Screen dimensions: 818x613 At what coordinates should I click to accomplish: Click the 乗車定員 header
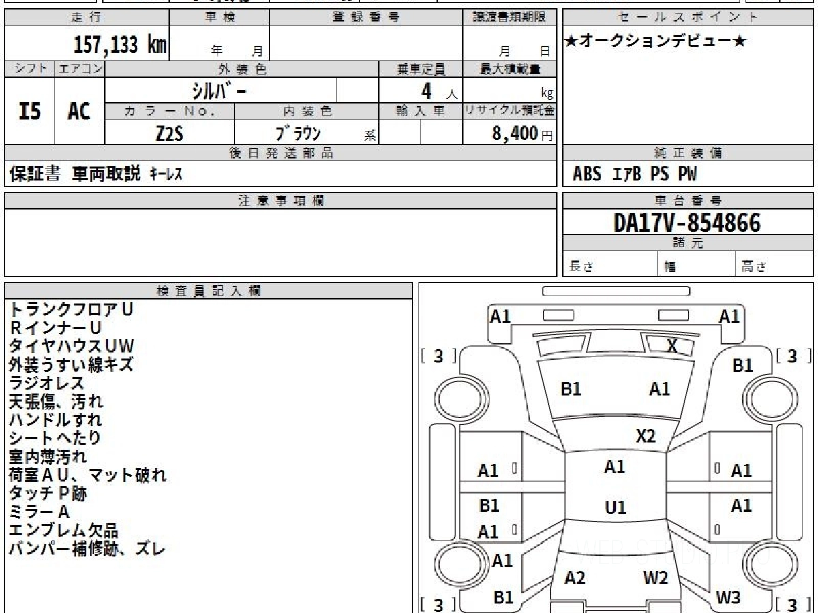421,69
